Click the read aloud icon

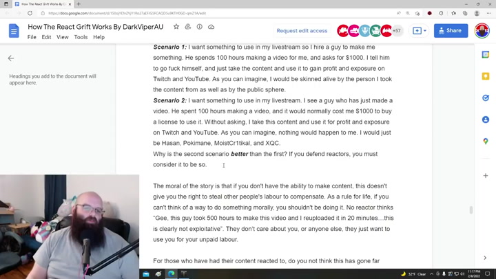[x=398, y=13]
